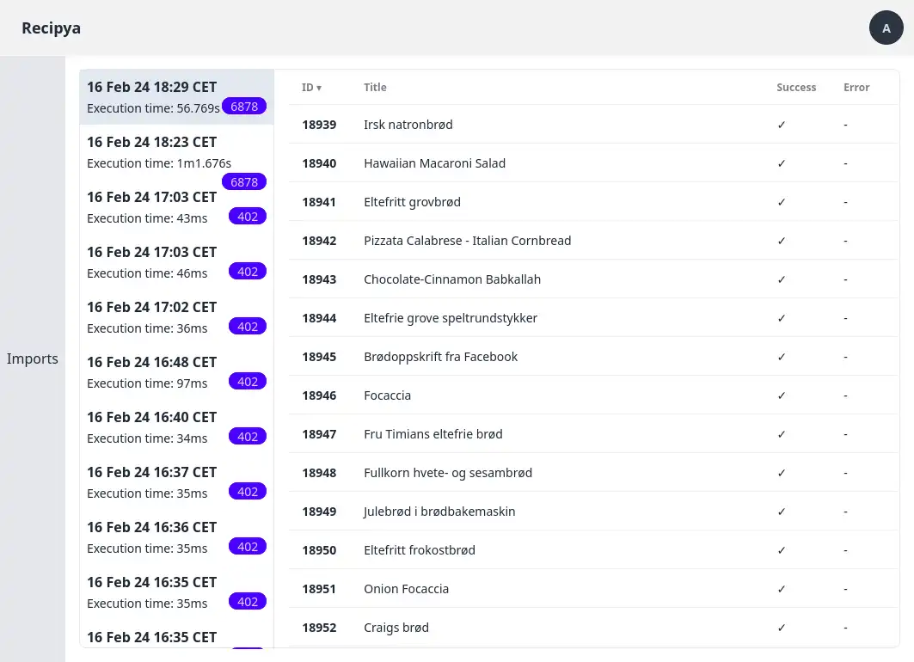The height and width of the screenshot is (662, 914).
Task: Click the Focaccia title in row 18946
Action: coord(387,395)
